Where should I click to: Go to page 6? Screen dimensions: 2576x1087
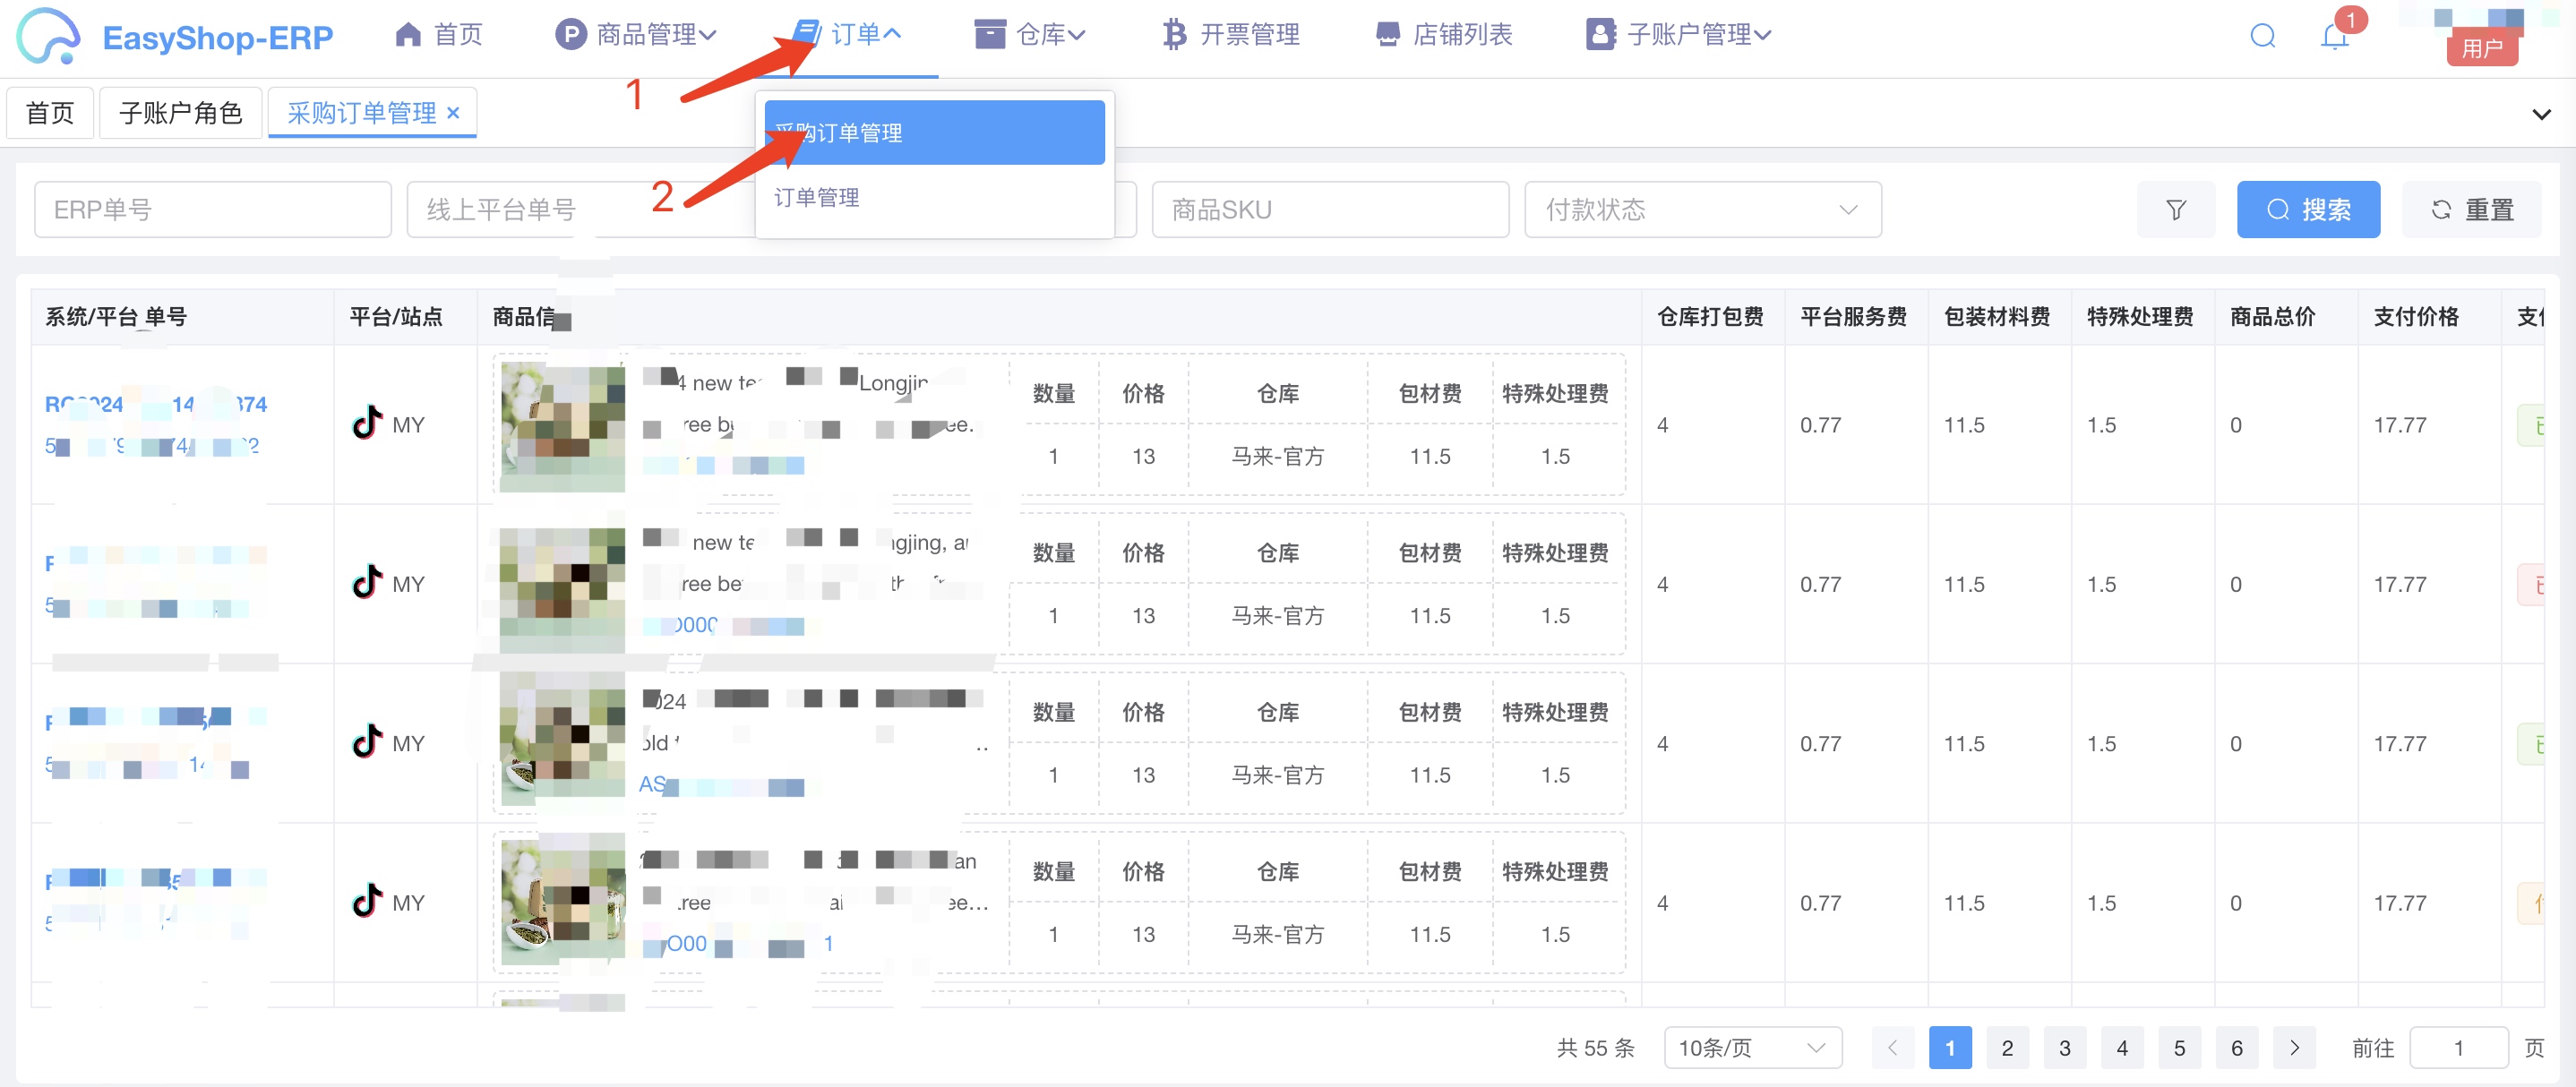coord(2237,1047)
